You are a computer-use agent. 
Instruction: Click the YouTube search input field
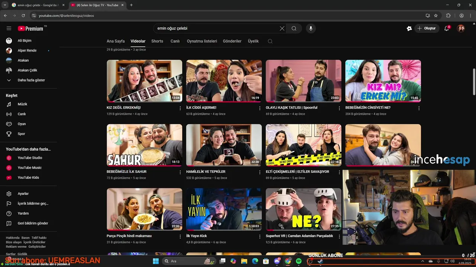(218, 29)
